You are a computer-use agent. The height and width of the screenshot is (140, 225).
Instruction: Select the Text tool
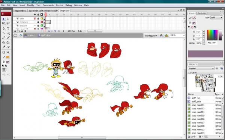click(x=8, y=28)
